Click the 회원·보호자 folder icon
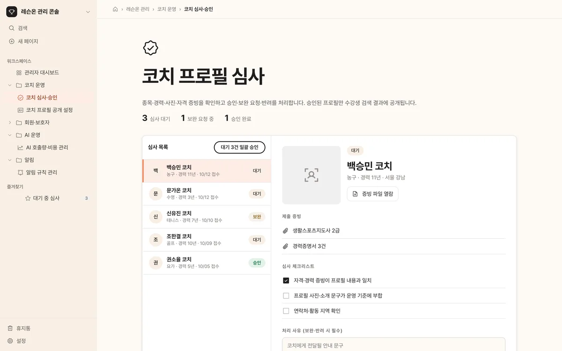 coord(19,123)
